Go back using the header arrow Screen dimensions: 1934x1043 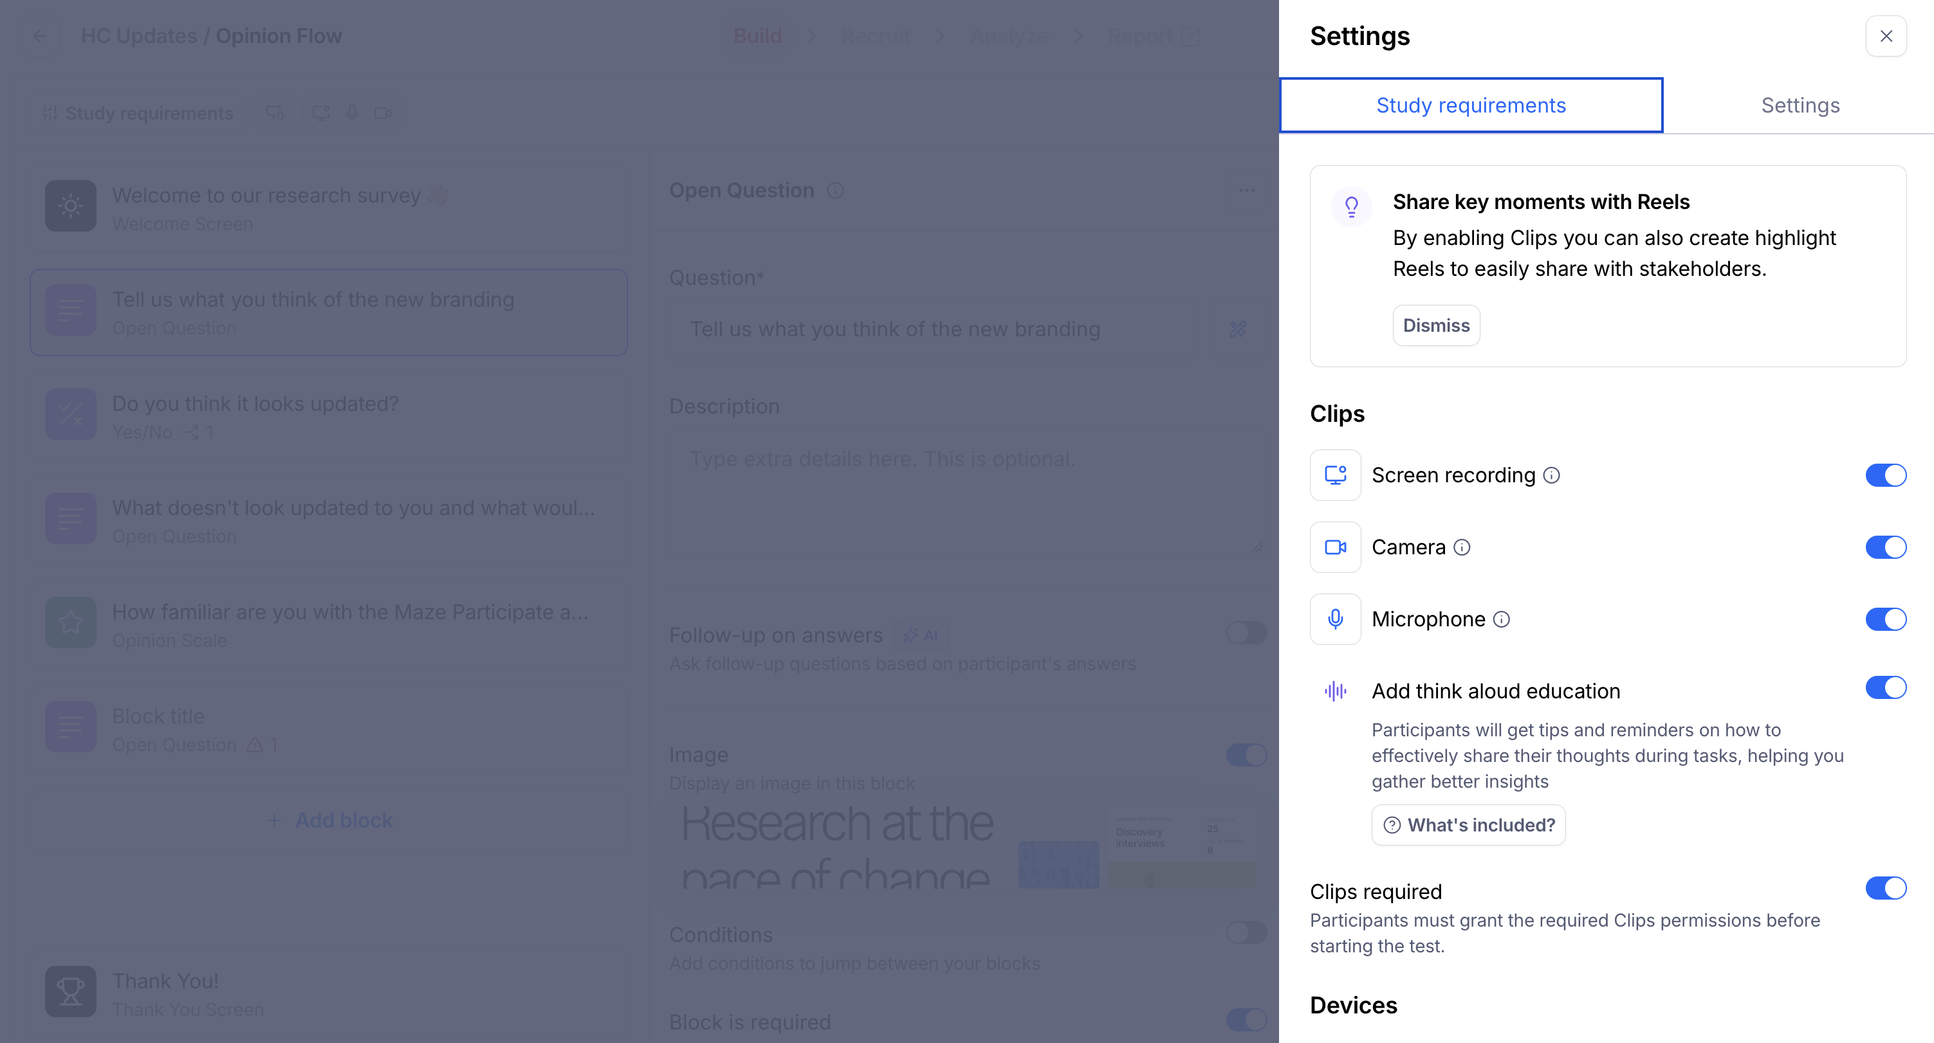40,36
